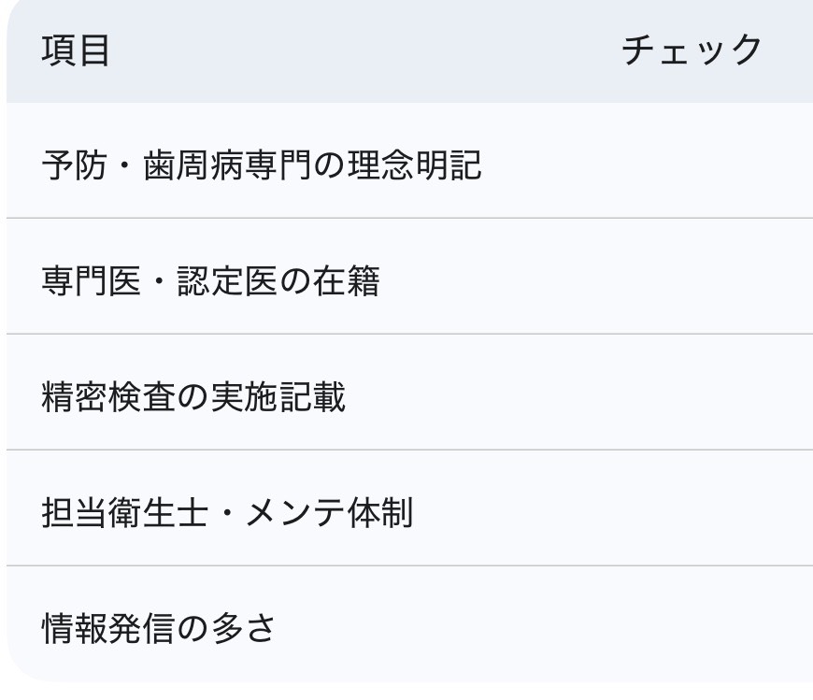The image size is (813, 700).
Task: Tick the check cell for 担当衛生士・メンテ体制
Action: [x=692, y=512]
